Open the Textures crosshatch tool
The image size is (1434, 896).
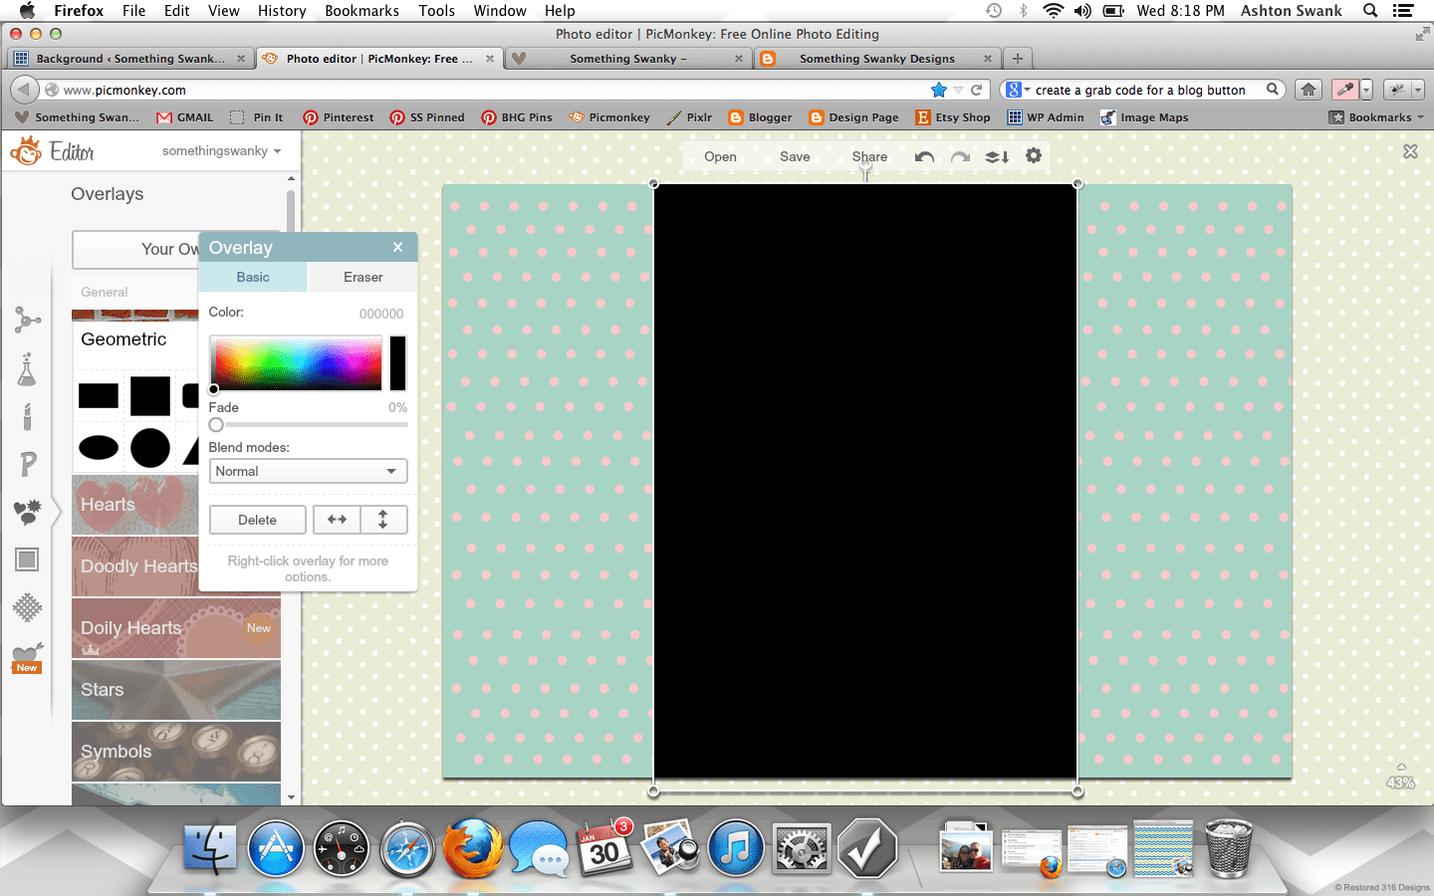(27, 607)
